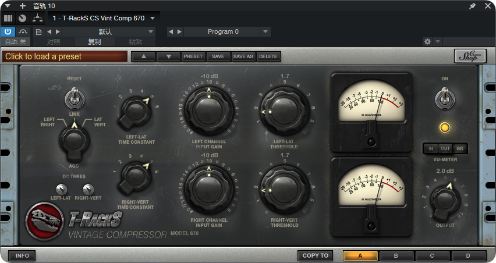496x263 pixels.
Task: Expand the T-RackS CS Vint Comp 670 plugin selector
Action: pyautogui.click(x=153, y=19)
